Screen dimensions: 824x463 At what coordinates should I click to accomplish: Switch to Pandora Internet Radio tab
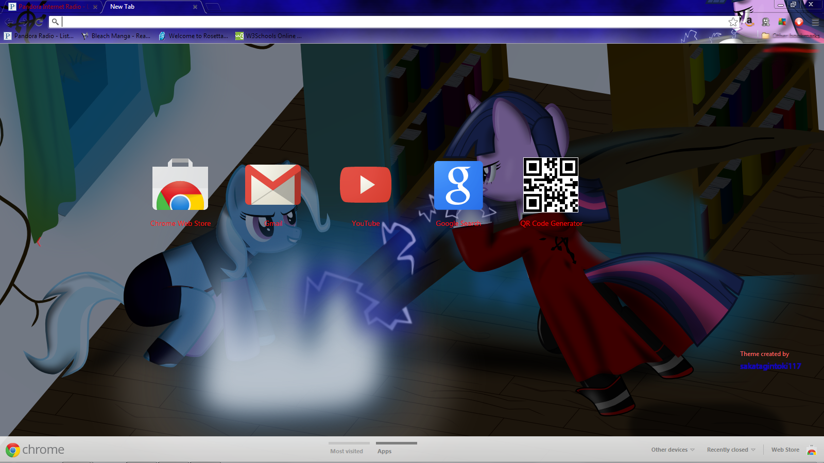tap(51, 7)
